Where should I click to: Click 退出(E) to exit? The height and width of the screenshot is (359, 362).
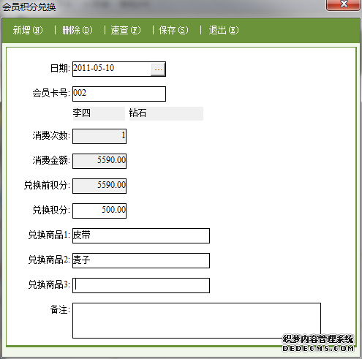pyautogui.click(x=224, y=30)
